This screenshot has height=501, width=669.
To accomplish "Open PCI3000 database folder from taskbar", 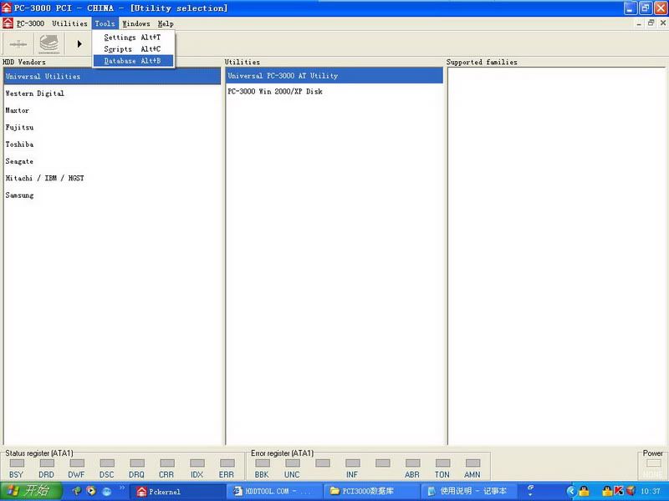I will pos(371,492).
